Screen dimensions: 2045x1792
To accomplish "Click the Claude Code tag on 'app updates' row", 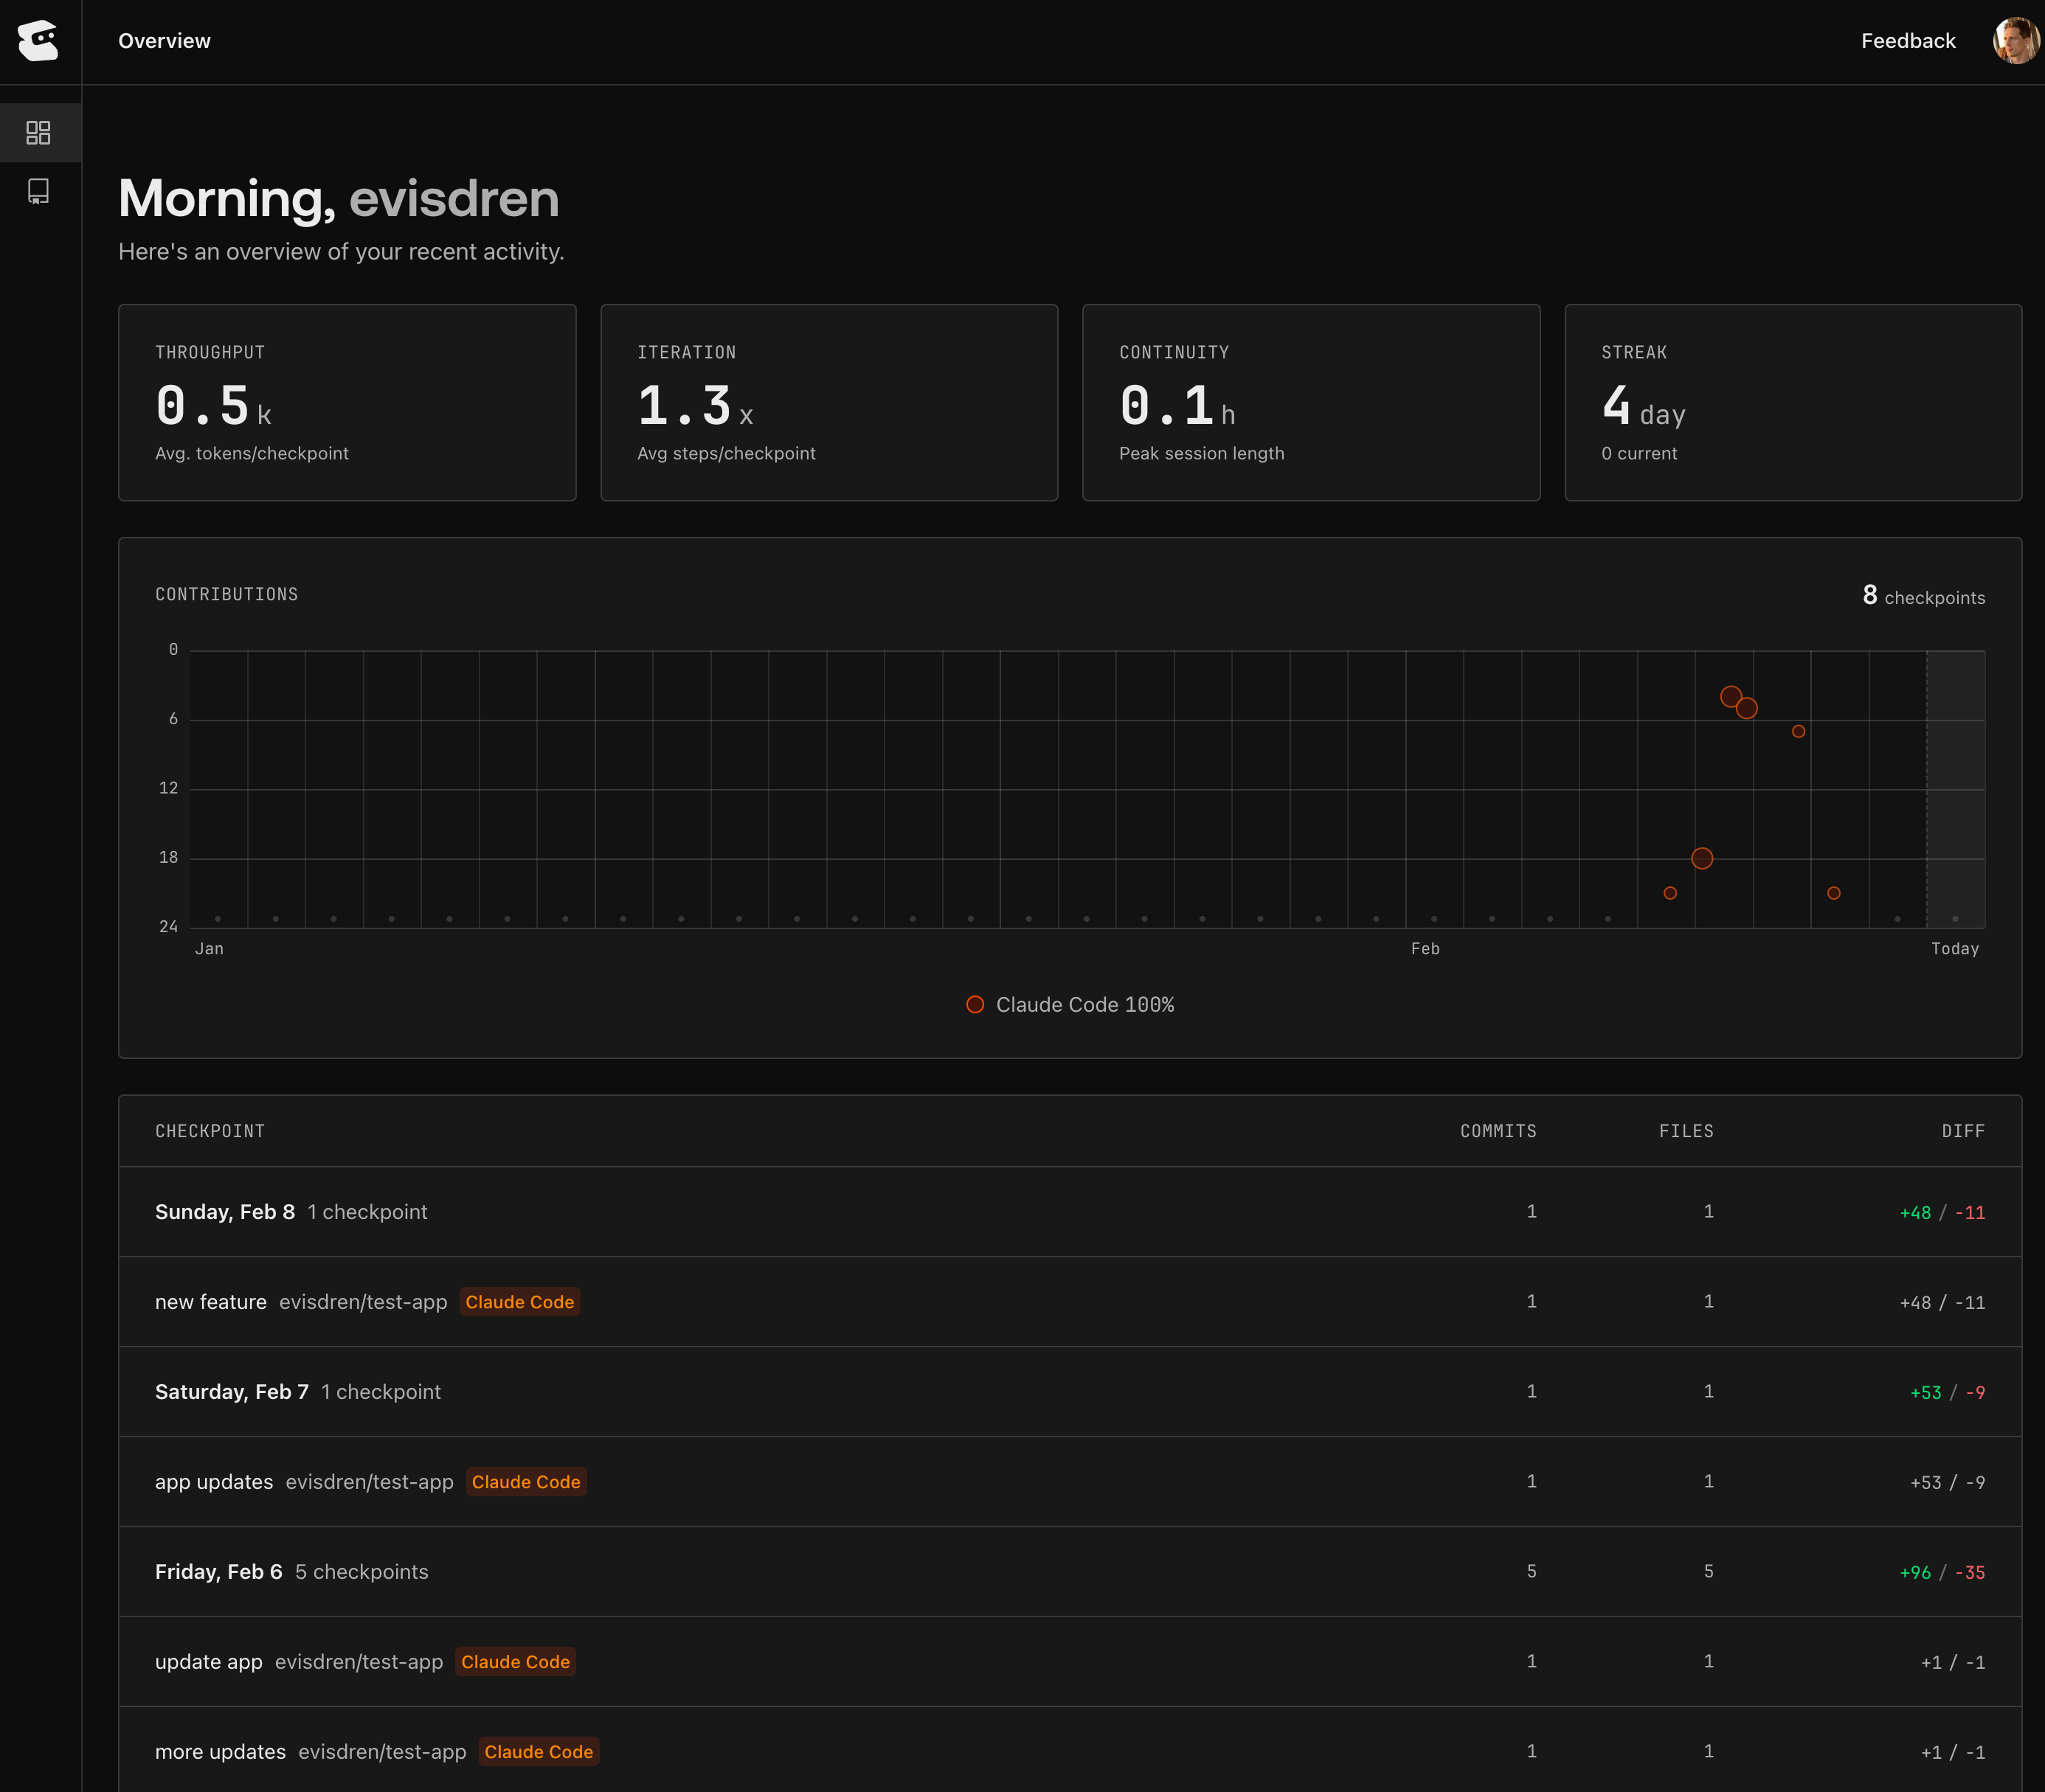I will 525,1481.
